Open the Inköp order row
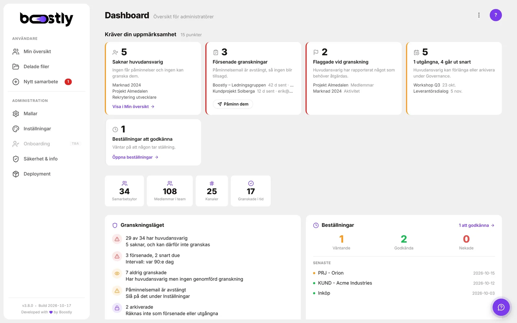Viewport: 517px width, 323px height. click(404, 293)
